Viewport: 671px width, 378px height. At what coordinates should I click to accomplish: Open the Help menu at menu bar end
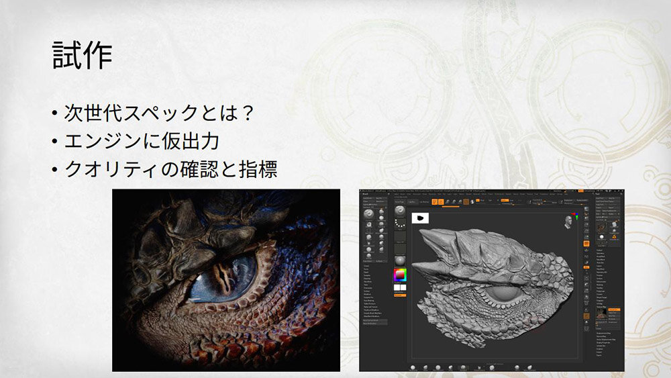click(566, 194)
